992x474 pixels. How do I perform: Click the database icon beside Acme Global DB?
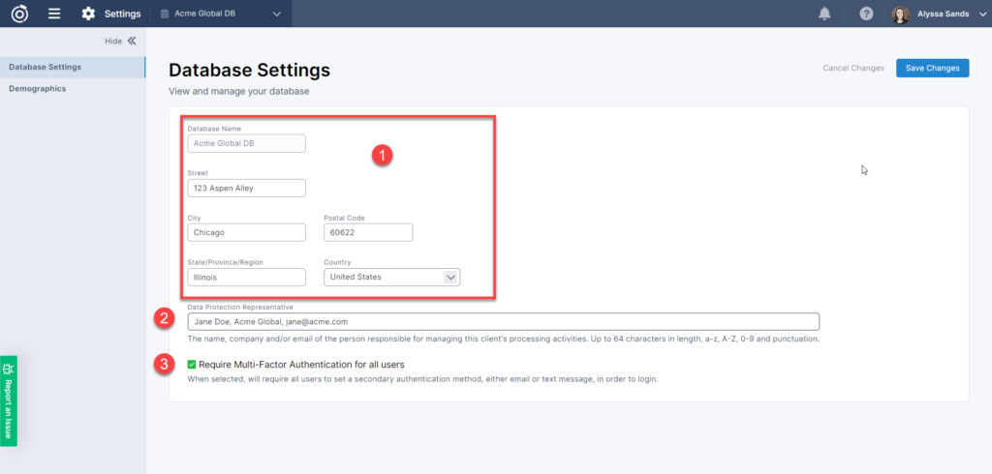click(x=165, y=14)
